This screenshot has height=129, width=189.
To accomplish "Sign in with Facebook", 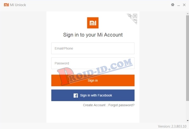I will (93, 95).
